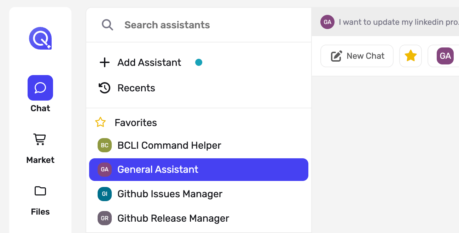Viewport: 459px width, 233px height.
Task: Click the search magnifier icon
Action: coord(108,25)
